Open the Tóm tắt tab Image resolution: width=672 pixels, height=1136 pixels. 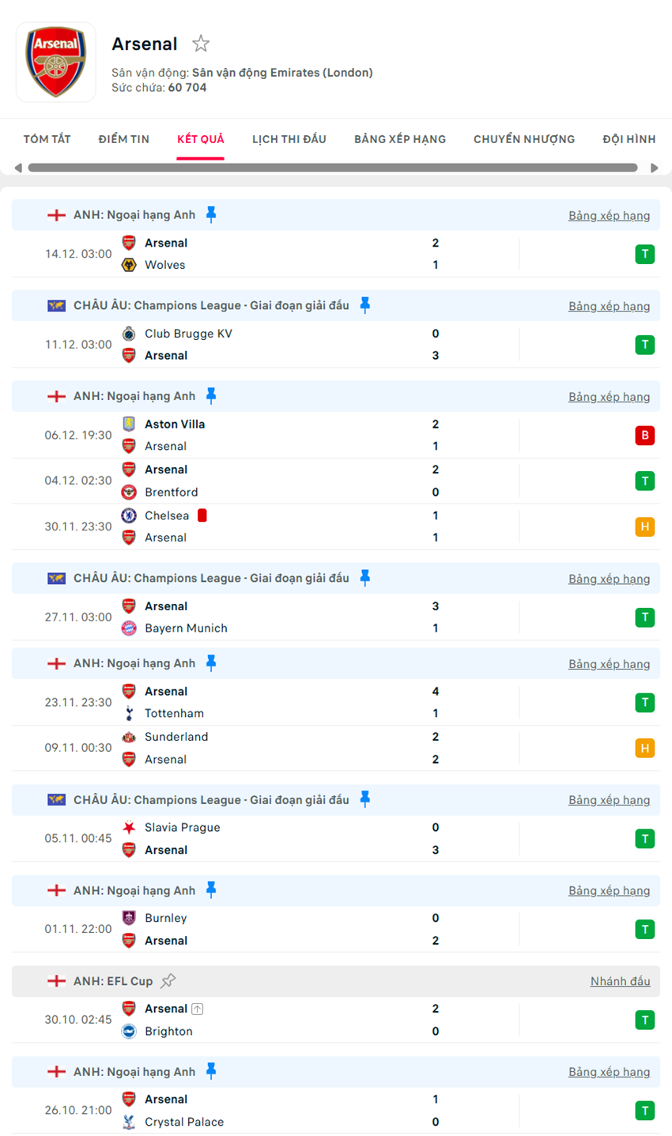[47, 139]
